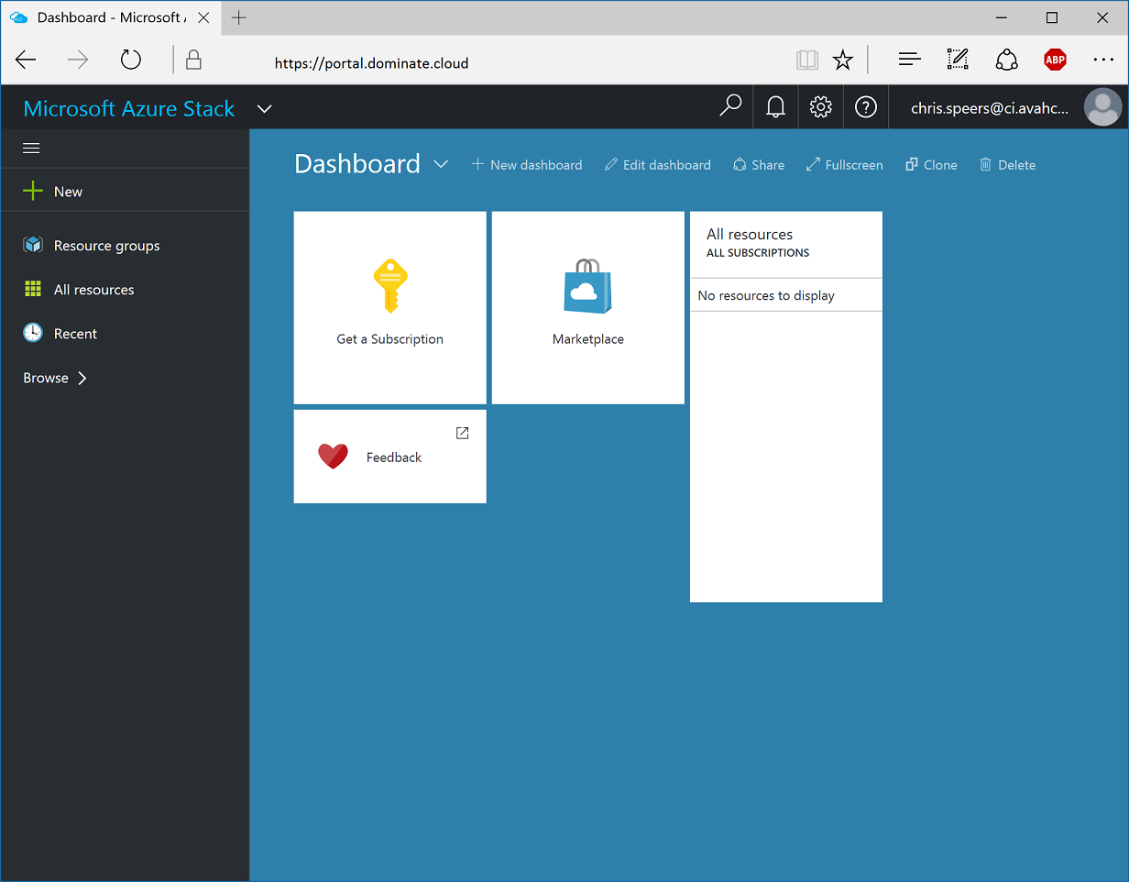The width and height of the screenshot is (1129, 882).
Task: Click the Recent clock icon
Action: (x=33, y=333)
